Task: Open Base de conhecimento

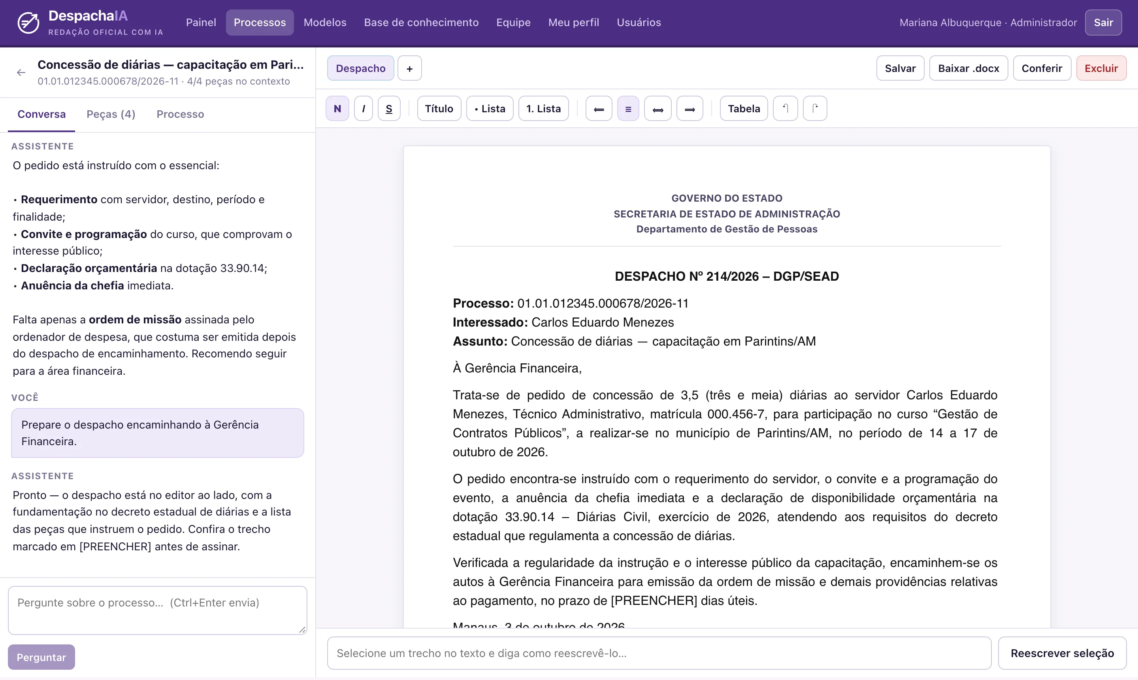Action: pos(421,23)
